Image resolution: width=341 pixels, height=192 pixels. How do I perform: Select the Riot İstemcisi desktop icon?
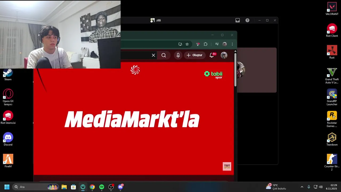(8, 118)
